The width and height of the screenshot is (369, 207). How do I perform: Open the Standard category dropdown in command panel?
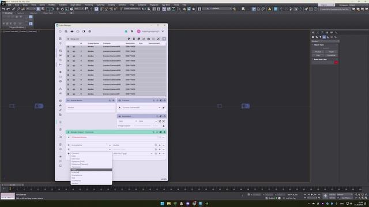pos(325,41)
